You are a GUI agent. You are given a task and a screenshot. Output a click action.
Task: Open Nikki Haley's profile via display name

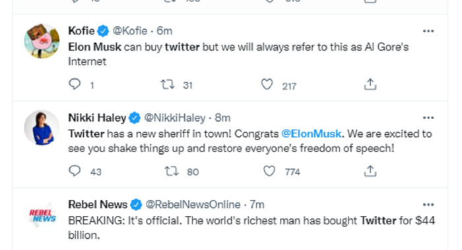click(x=97, y=118)
